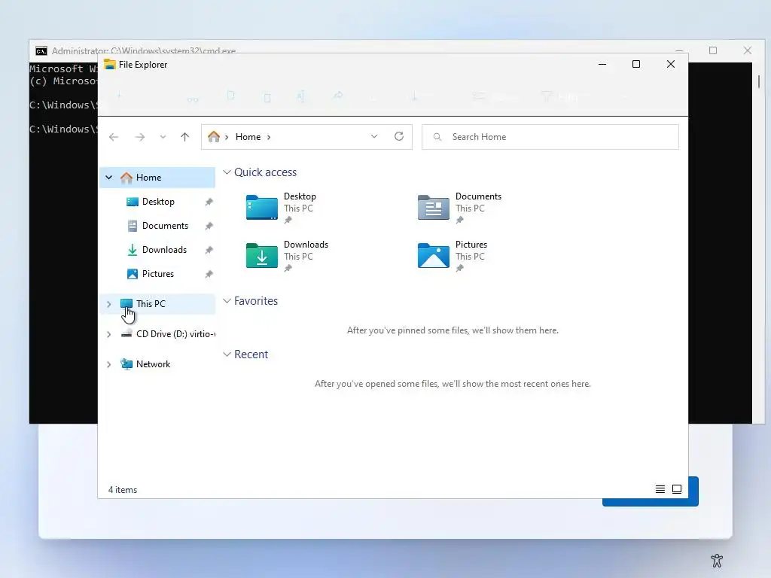Image resolution: width=771 pixels, height=578 pixels.
Task: Click the pin icon beside sidebar Downloads
Action: tap(209, 250)
